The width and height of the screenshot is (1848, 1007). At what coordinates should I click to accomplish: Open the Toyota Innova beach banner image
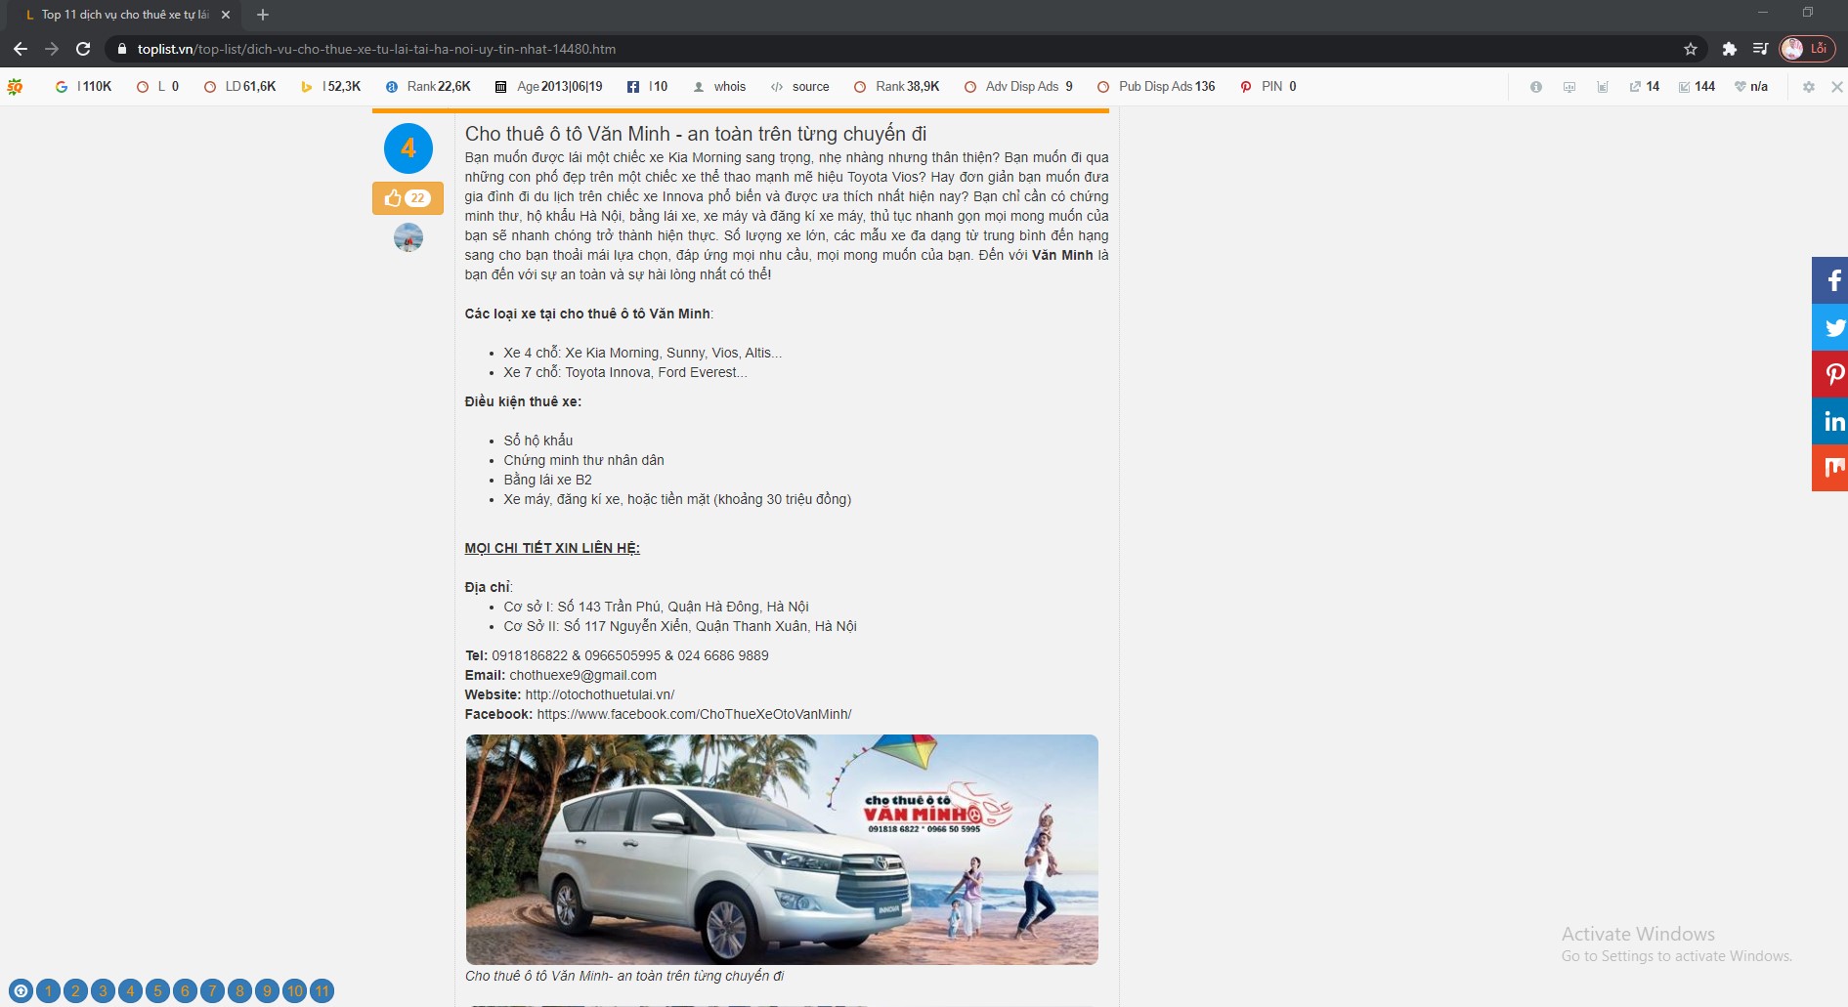782,850
